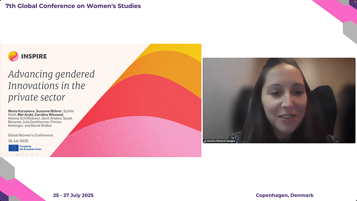Click the 'Advancing gendered Innovations' slide heading
This screenshot has width=357, height=201.
coord(51,85)
